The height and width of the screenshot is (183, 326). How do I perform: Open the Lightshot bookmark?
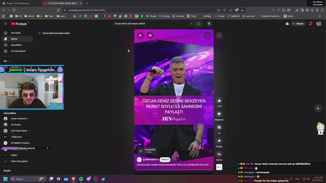[x=234, y=16]
